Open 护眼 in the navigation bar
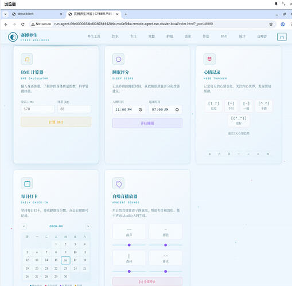This screenshot has width=292, height=286. point(170,37)
